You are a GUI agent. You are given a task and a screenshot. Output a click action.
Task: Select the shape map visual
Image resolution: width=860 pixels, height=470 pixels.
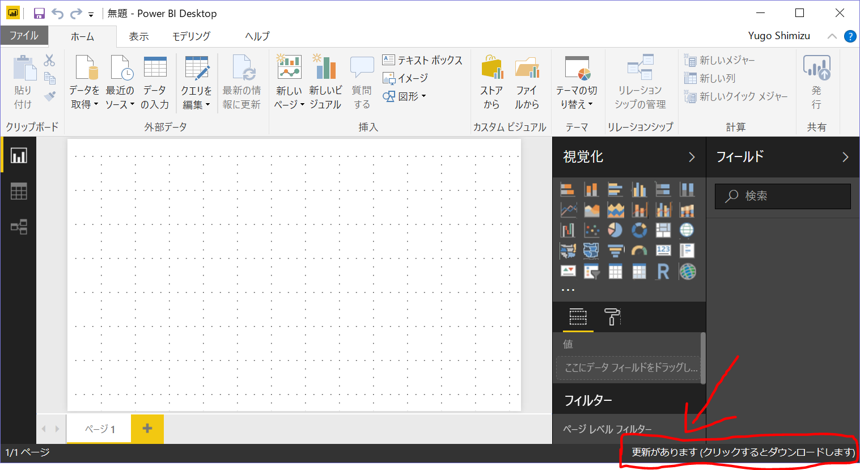pos(591,251)
